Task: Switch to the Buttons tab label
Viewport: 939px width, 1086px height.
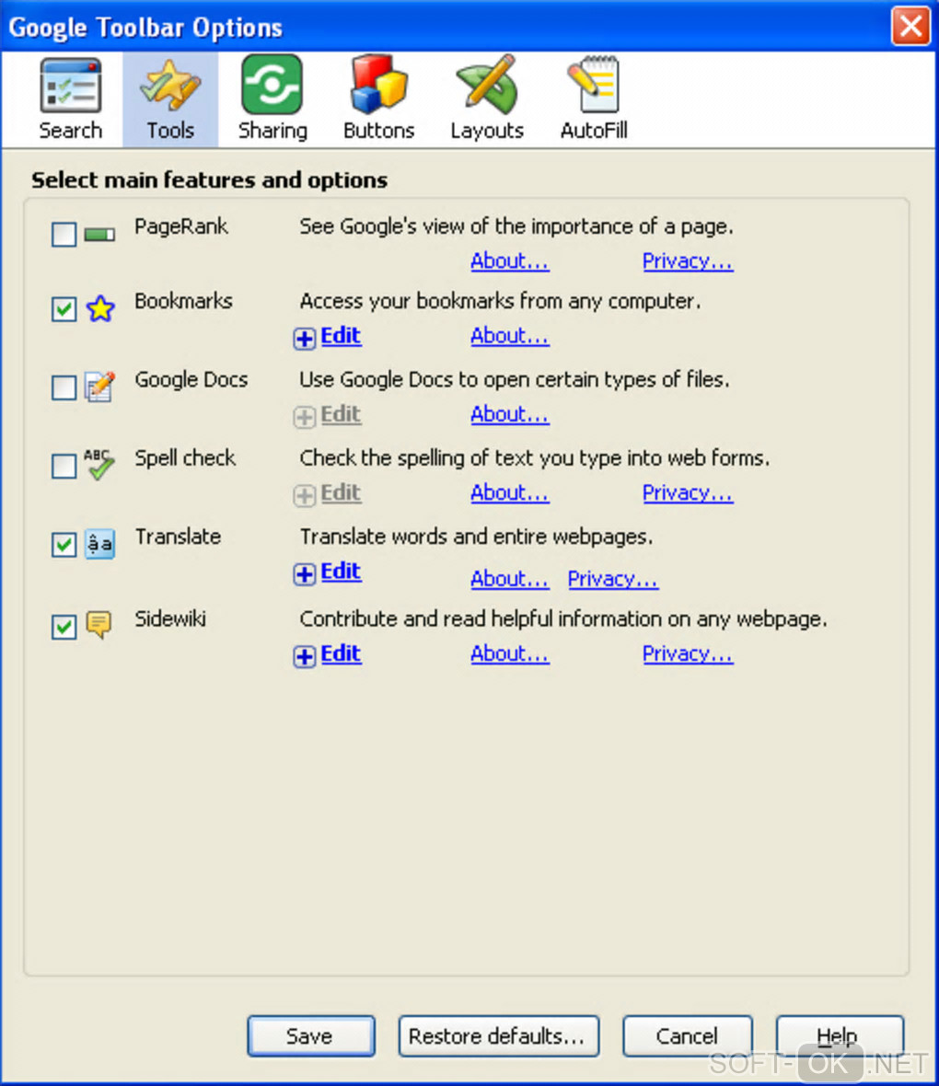Action: click(x=378, y=130)
